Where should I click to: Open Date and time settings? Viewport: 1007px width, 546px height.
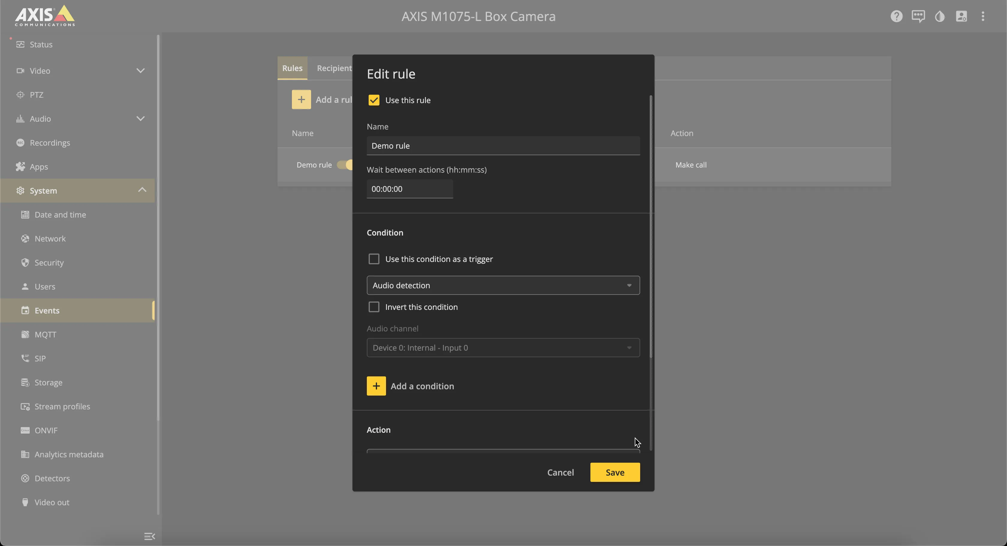pyautogui.click(x=77, y=215)
